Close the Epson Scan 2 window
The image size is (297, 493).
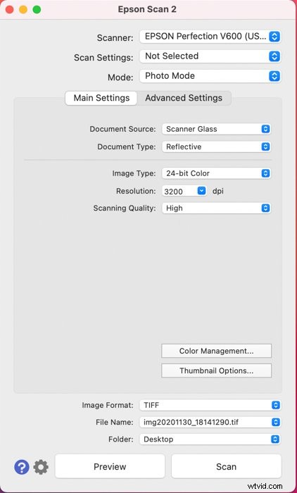point(9,9)
